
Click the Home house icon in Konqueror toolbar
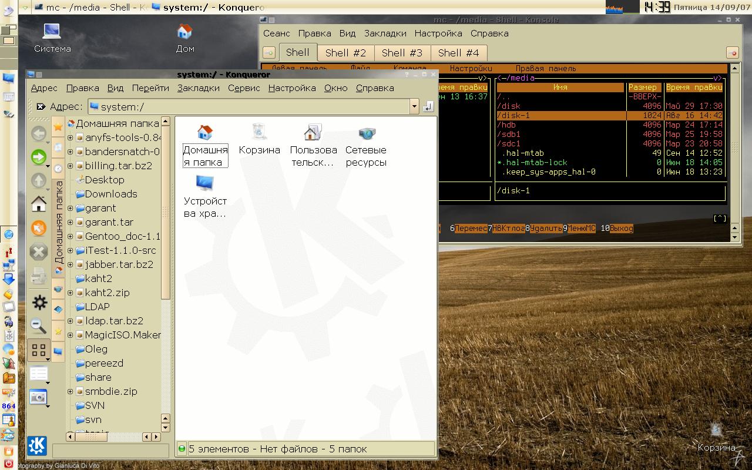pyautogui.click(x=39, y=204)
